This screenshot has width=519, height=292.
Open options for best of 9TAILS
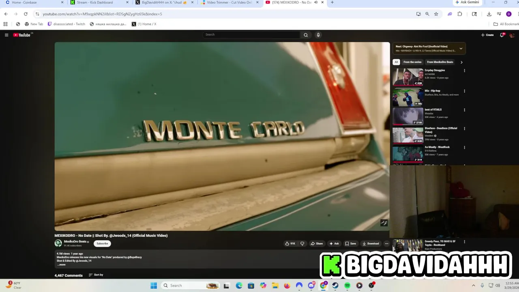coord(464,110)
